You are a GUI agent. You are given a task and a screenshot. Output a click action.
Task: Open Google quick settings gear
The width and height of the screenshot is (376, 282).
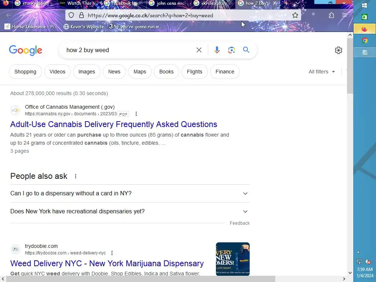(x=338, y=50)
